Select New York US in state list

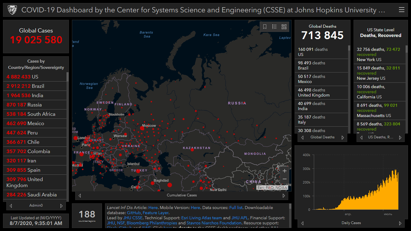[x=369, y=60]
